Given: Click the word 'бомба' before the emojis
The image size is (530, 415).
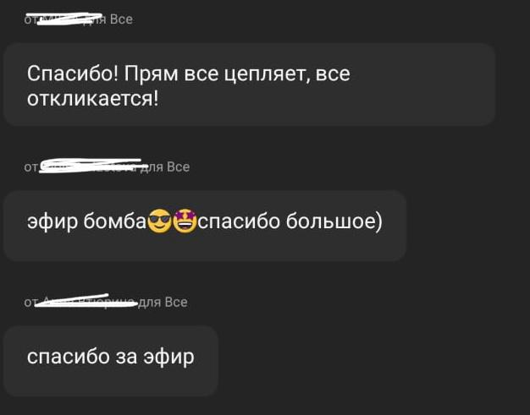Looking at the screenshot, I should click(x=114, y=221).
